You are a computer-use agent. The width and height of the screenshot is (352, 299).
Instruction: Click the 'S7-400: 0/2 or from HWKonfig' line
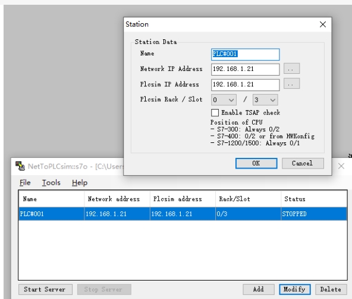tap(262, 136)
